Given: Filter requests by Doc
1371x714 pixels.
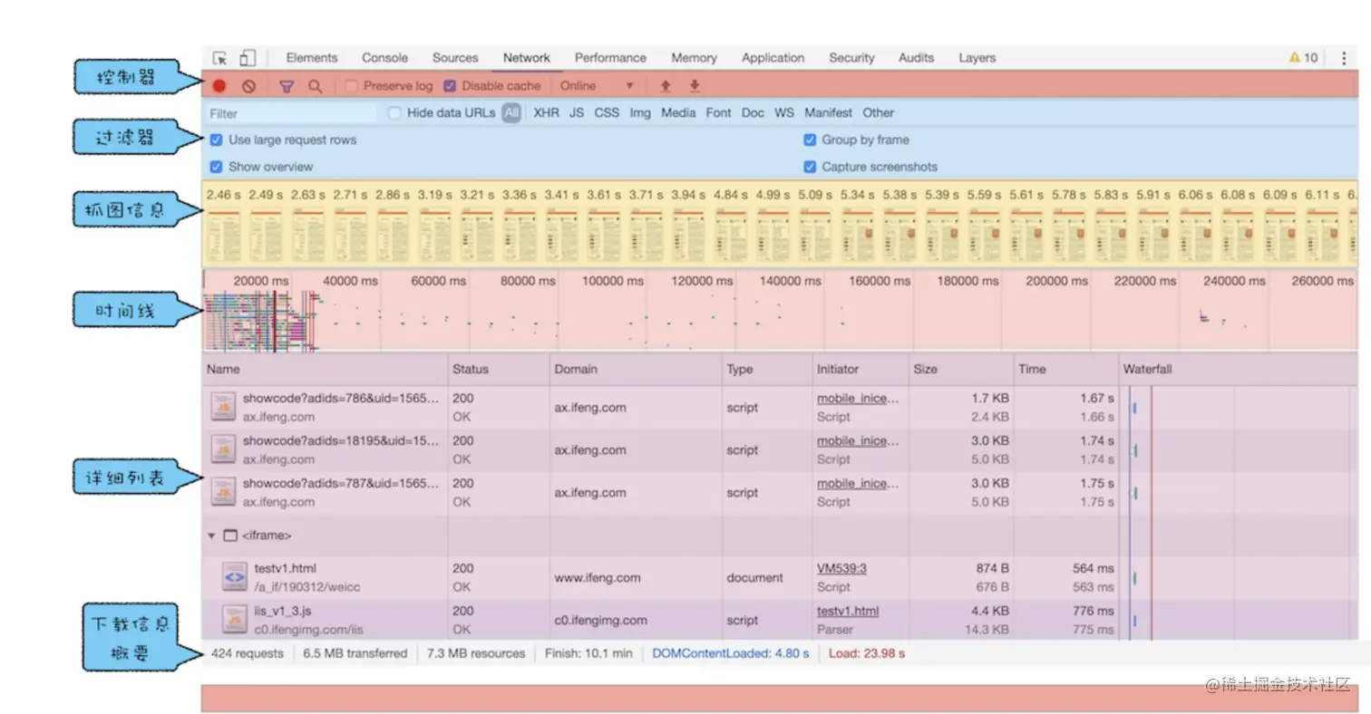Looking at the screenshot, I should tap(753, 113).
